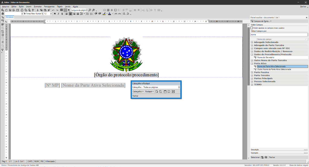Justify the text alignment
This screenshot has width=309, height=167.
[x=78, y=14]
